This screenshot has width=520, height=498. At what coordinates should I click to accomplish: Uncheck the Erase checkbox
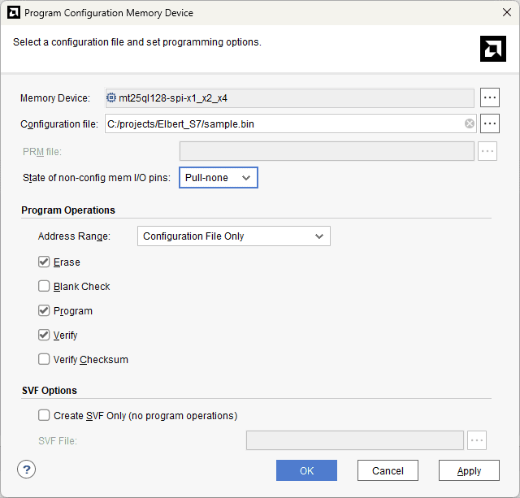click(x=44, y=262)
